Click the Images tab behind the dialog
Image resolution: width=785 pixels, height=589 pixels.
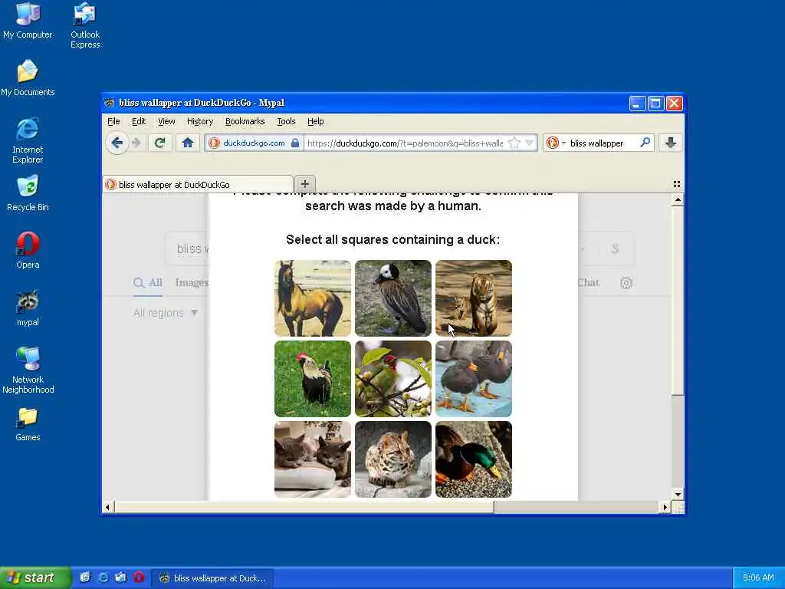(x=192, y=282)
